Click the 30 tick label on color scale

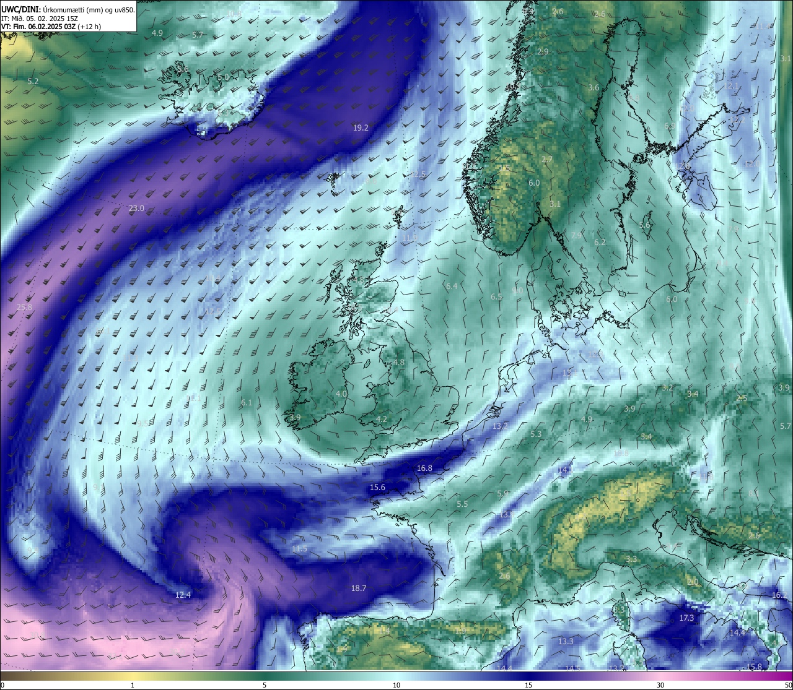(x=660, y=685)
